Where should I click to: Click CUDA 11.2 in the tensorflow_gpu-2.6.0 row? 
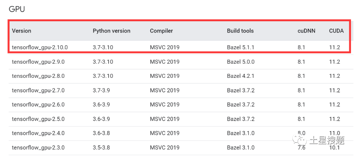click(334, 105)
